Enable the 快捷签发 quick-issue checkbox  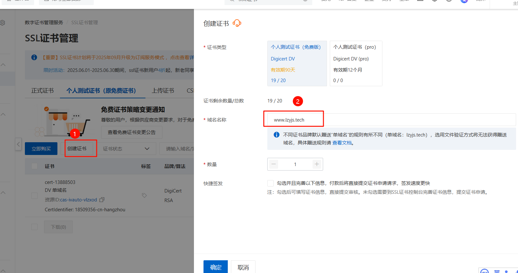click(x=270, y=183)
